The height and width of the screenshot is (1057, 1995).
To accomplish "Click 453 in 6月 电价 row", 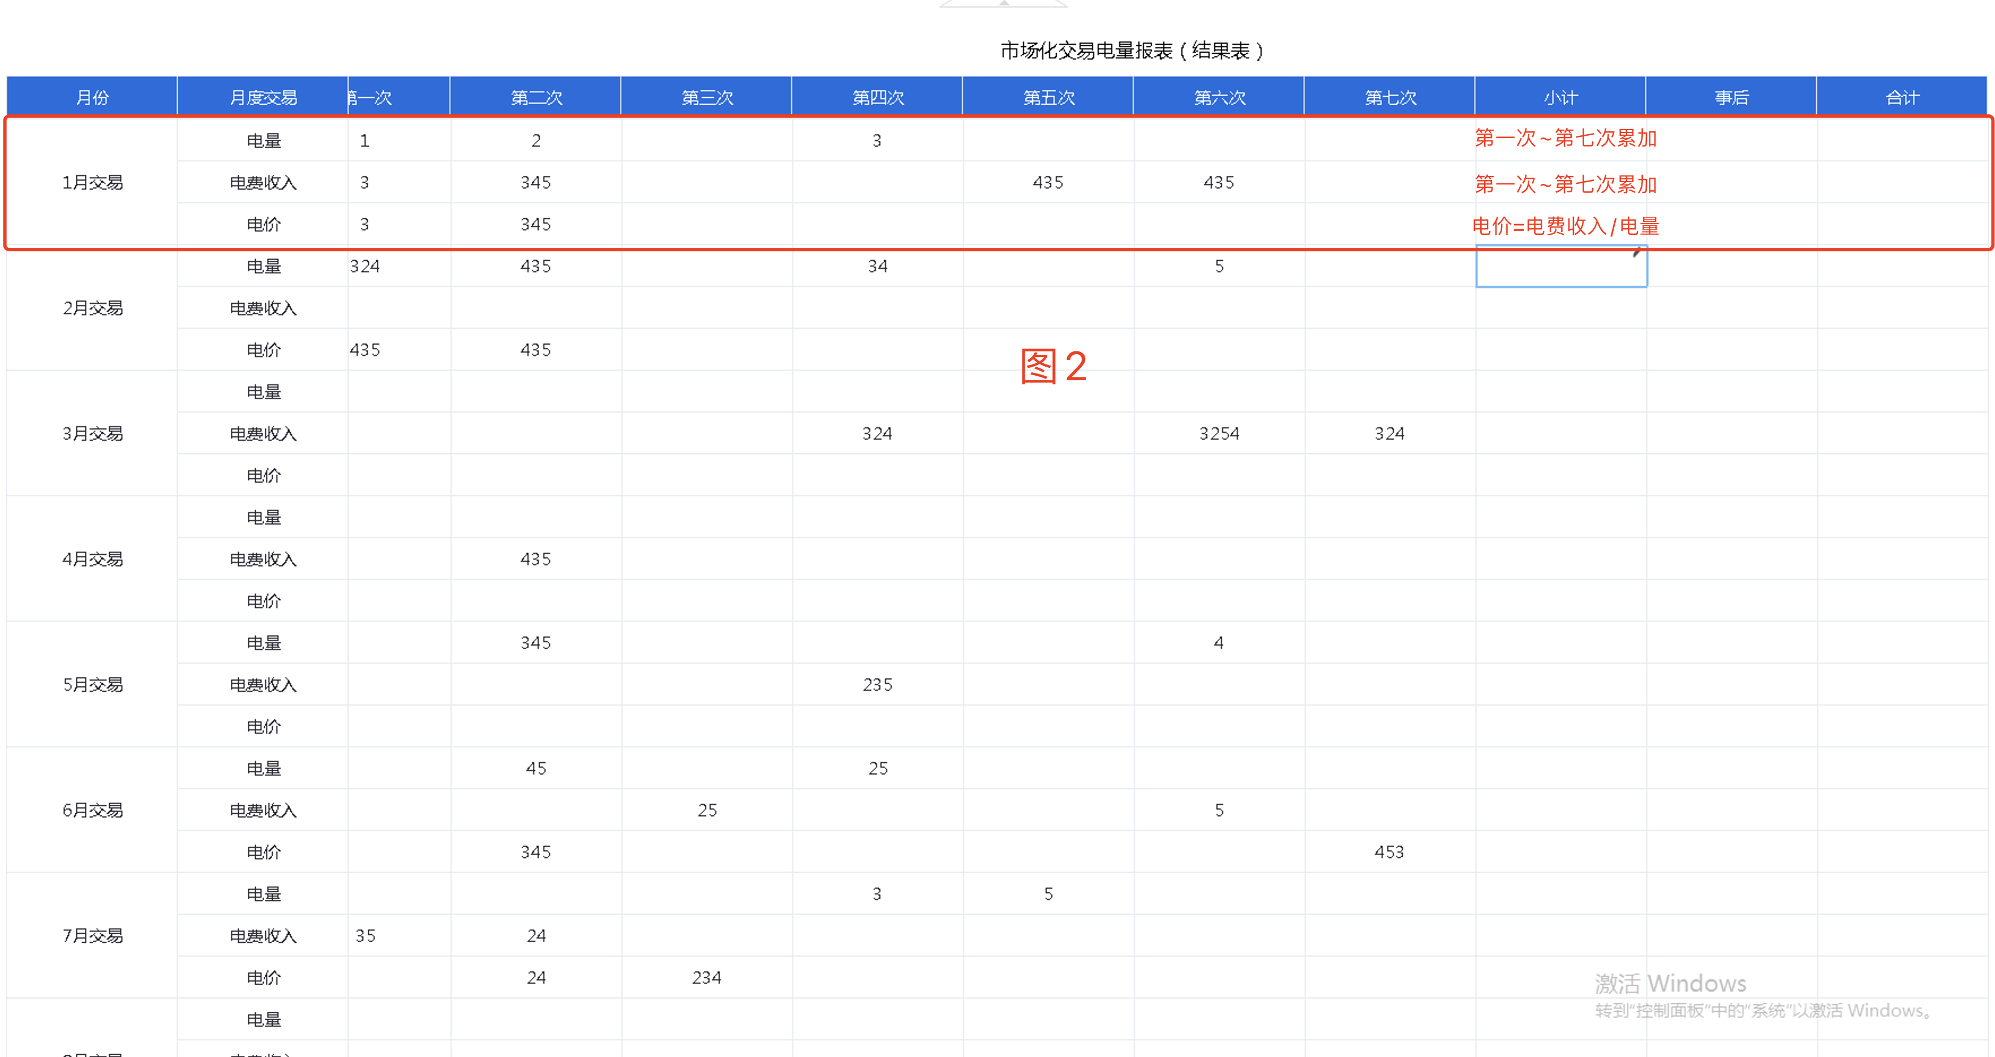I will click(x=1390, y=852).
